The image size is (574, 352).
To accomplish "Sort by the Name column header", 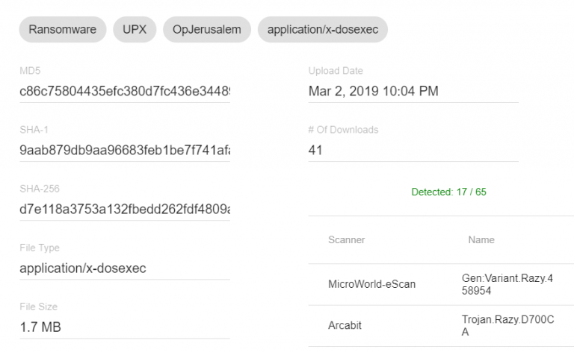I will pyautogui.click(x=481, y=240).
